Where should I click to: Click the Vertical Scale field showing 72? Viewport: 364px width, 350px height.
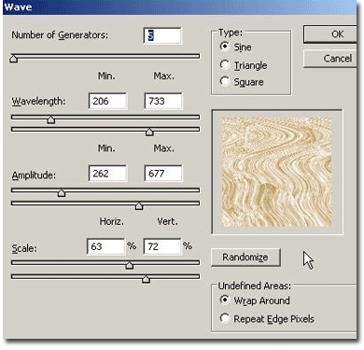(x=162, y=246)
